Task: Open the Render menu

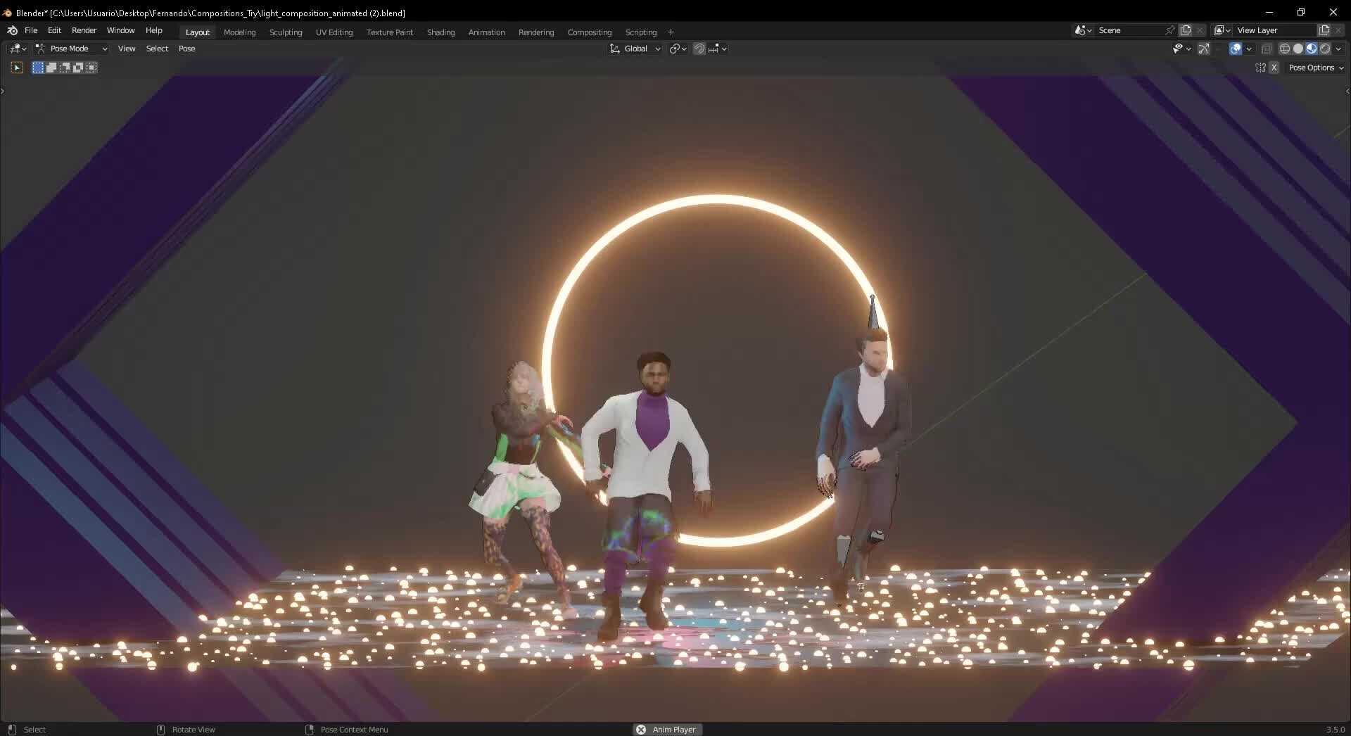Action: point(84,30)
